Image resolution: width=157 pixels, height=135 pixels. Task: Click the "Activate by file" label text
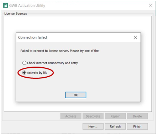click(x=37, y=73)
